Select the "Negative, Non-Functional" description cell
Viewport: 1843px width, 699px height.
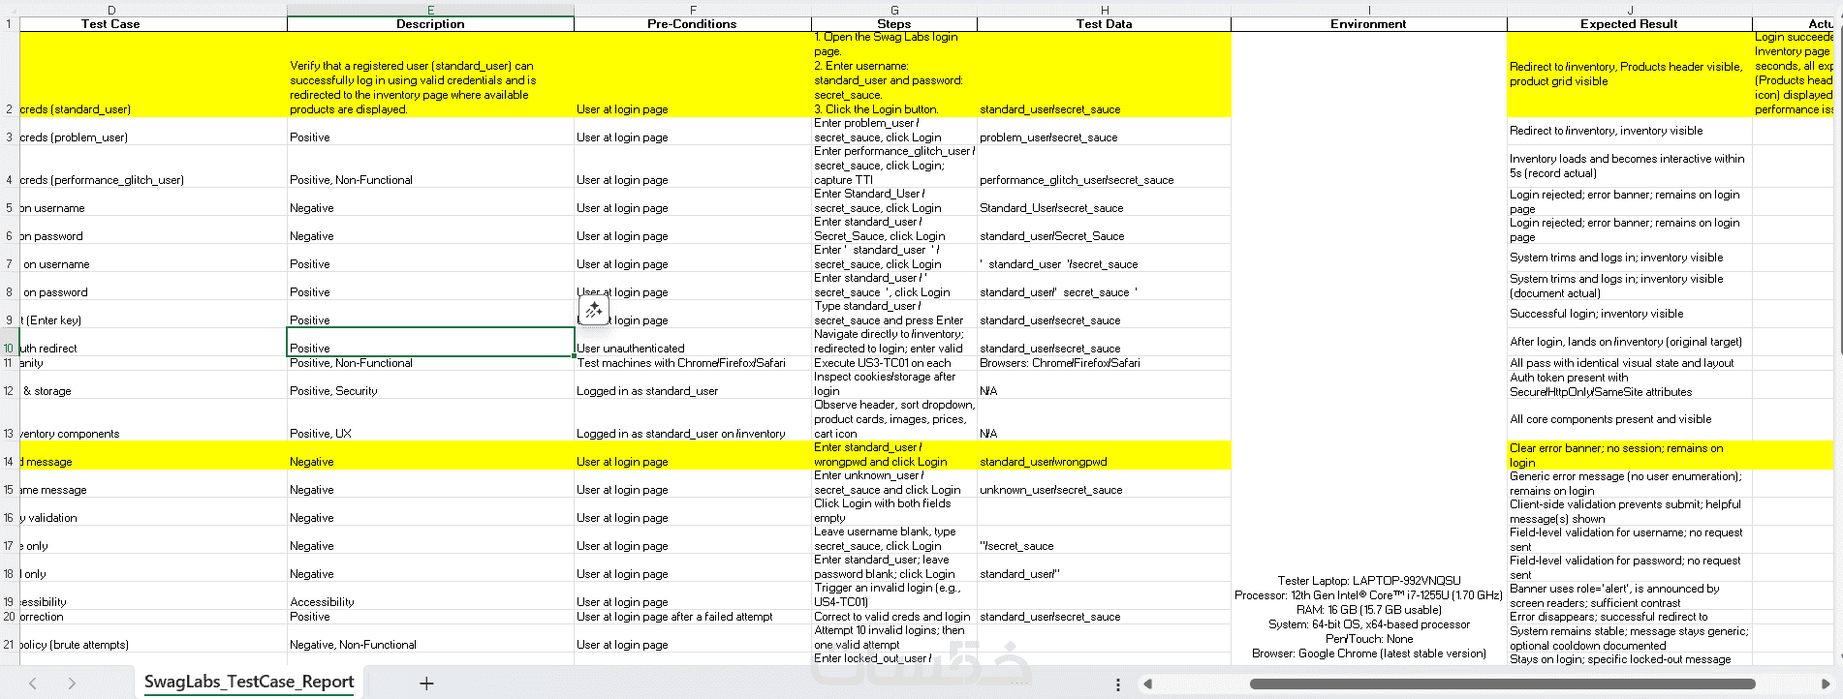click(430, 638)
